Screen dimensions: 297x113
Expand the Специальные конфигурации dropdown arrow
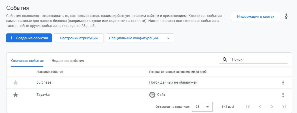pyautogui.click(x=168, y=38)
